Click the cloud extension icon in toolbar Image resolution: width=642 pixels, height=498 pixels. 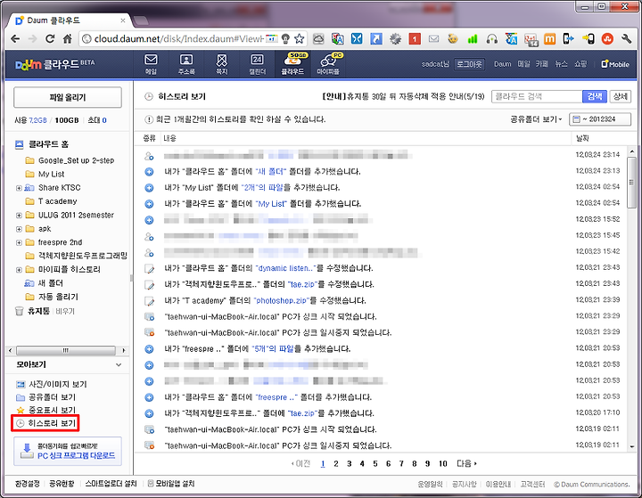[x=318, y=39]
